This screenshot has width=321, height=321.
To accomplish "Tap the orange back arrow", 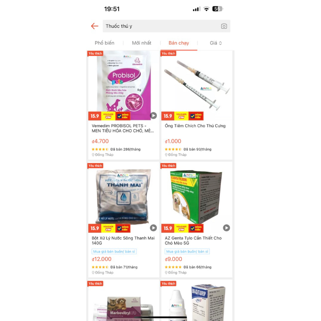I will pyautogui.click(x=95, y=26).
